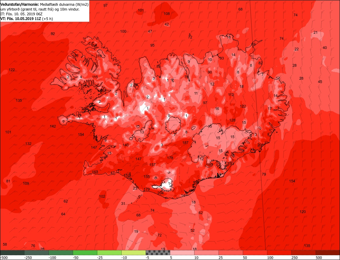
Task: Click the map value '193'
Action: tap(231, 164)
